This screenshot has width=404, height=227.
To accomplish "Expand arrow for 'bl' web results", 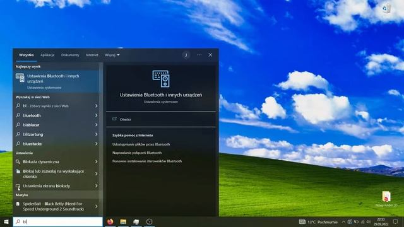I will pos(96,106).
